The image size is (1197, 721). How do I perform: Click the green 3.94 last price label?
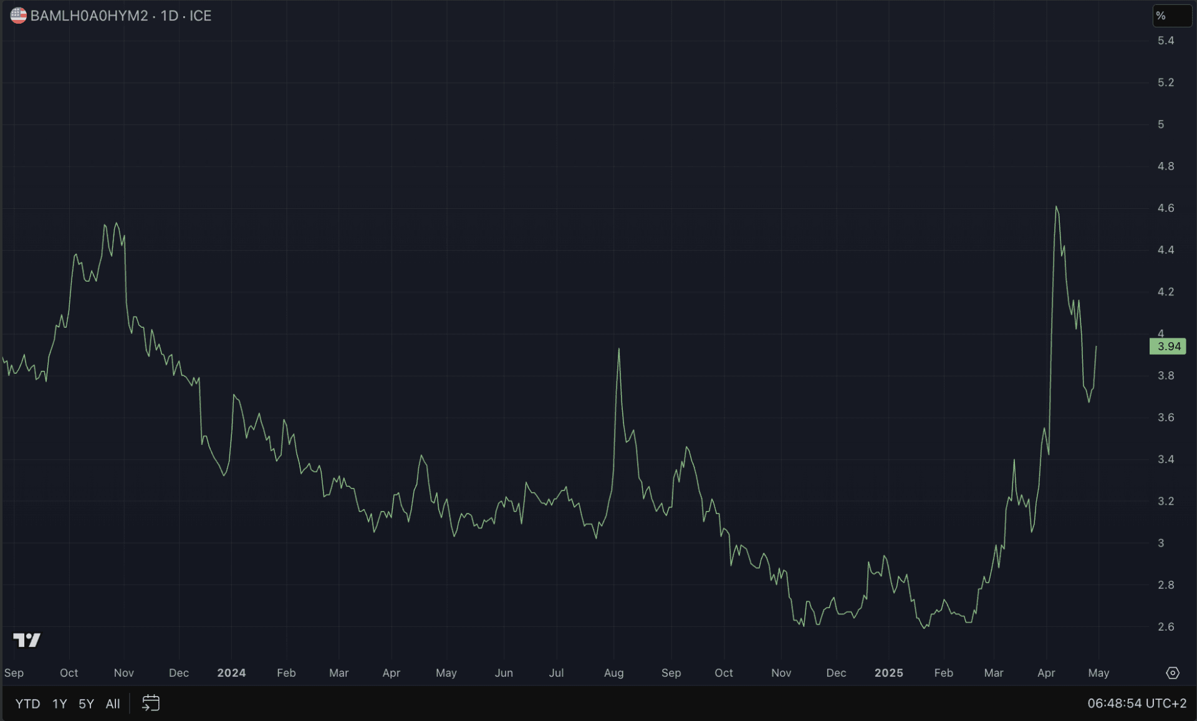click(1168, 346)
